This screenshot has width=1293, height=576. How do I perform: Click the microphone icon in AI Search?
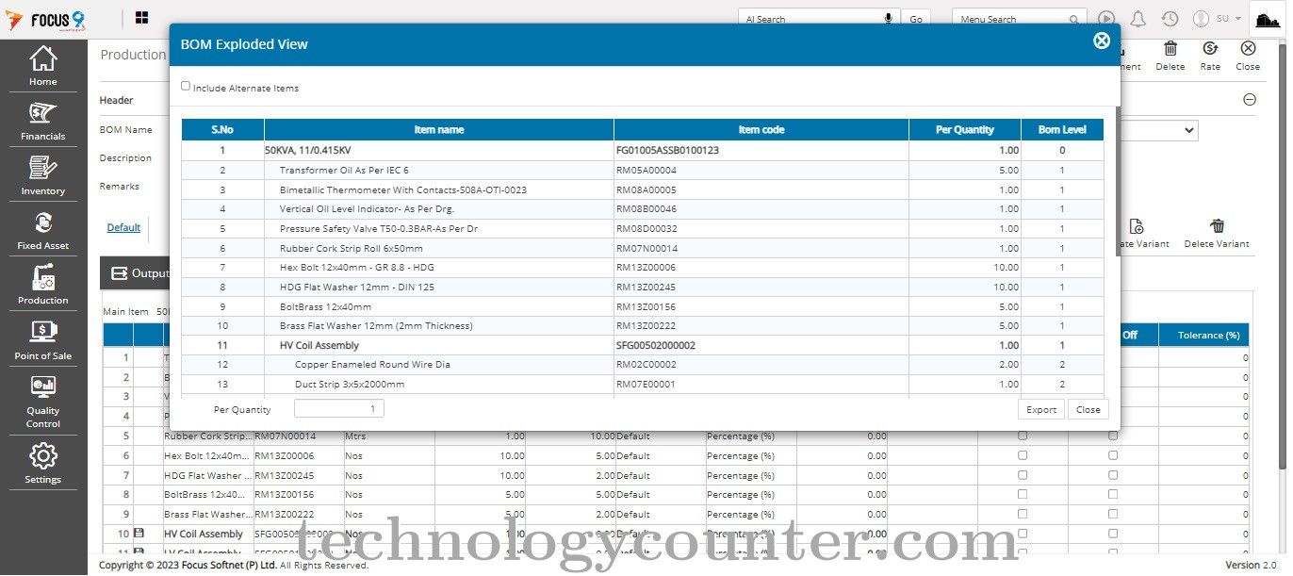tap(888, 19)
